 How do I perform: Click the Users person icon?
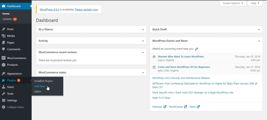pyautogui.click(x=4, y=87)
